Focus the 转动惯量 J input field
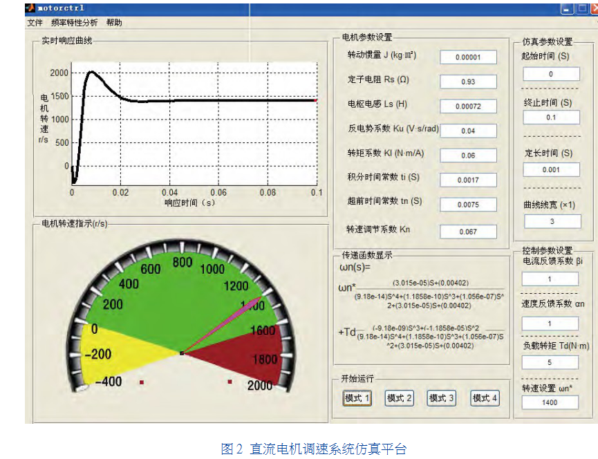 (x=468, y=57)
